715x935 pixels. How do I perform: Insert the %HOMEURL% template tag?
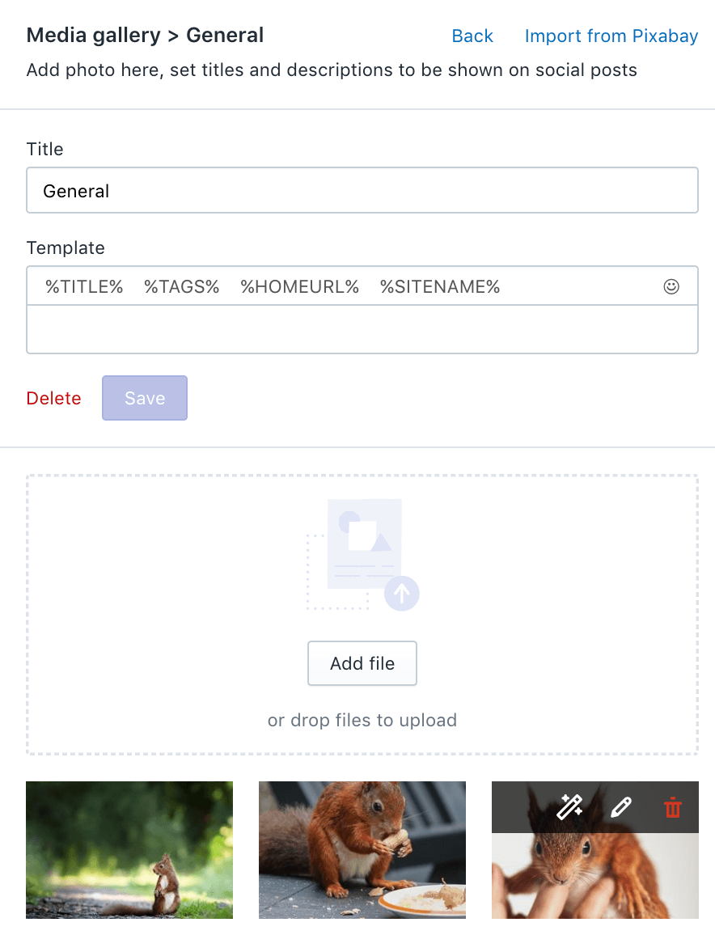300,287
